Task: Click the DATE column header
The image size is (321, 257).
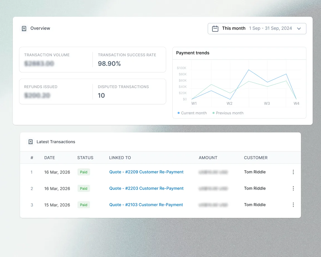Action: [50, 158]
